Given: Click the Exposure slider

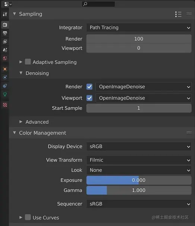Looking at the screenshot, I should 139,180.
